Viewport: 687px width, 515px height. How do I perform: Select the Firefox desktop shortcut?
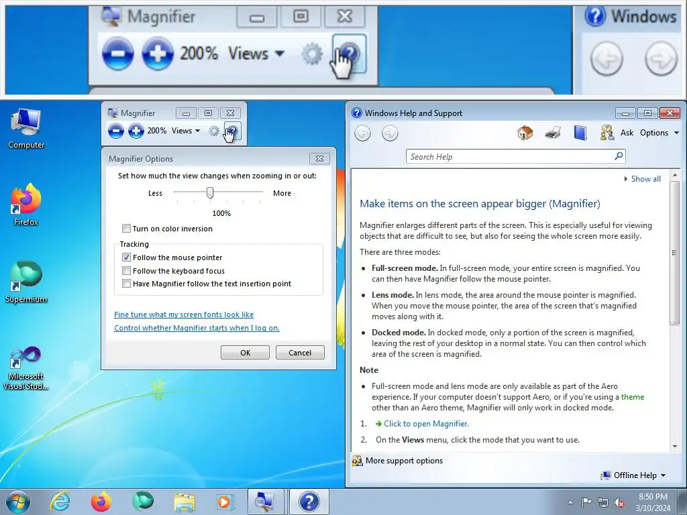26,205
